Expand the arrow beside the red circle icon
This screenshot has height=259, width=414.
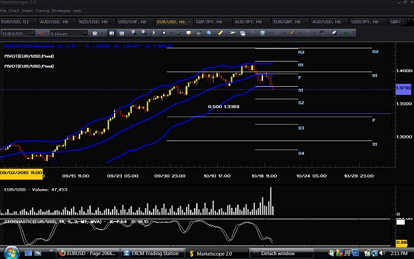point(48,33)
